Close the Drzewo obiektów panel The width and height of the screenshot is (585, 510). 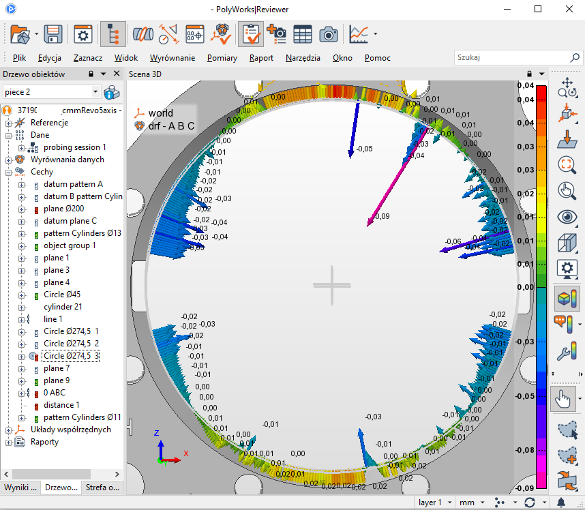pos(117,74)
